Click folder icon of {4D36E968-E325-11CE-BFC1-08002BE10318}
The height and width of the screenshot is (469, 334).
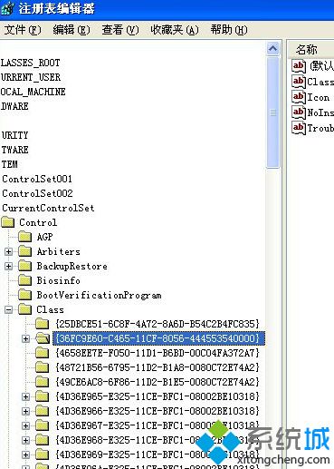coord(42,440)
